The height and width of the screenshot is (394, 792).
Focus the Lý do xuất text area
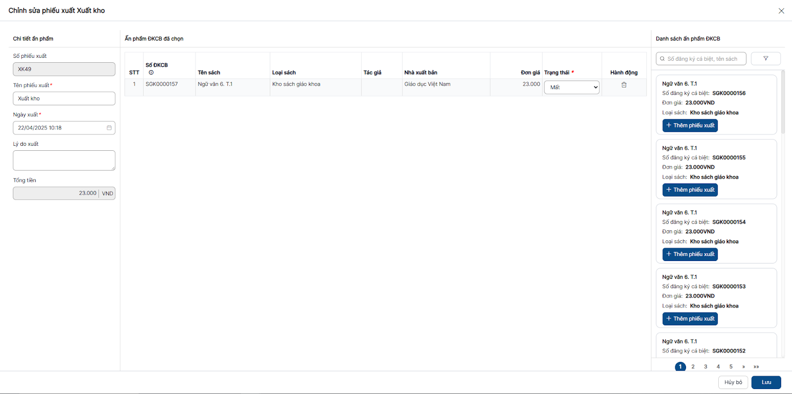click(x=64, y=161)
